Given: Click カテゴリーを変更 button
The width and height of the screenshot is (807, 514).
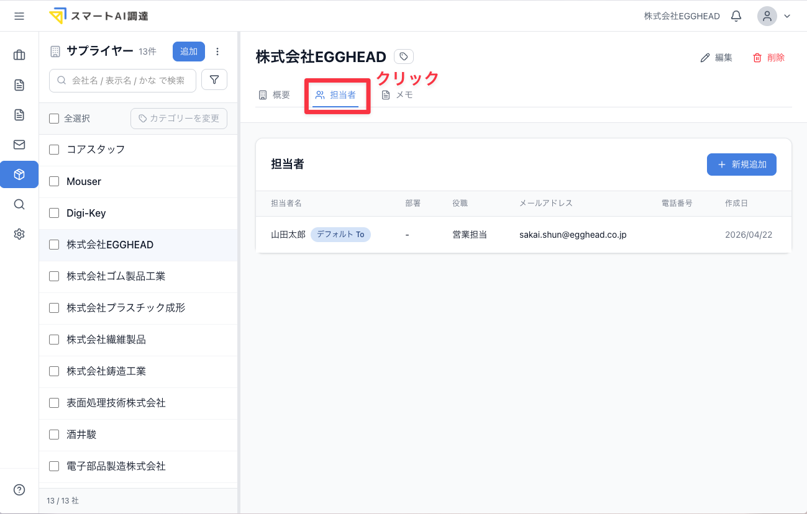Looking at the screenshot, I should point(179,118).
